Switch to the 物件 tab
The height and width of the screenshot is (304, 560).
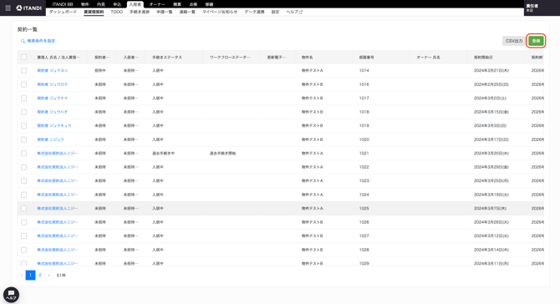point(84,4)
